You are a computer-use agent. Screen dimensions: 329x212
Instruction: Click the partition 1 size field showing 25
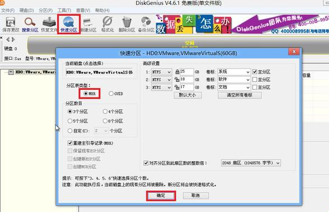point(187,72)
